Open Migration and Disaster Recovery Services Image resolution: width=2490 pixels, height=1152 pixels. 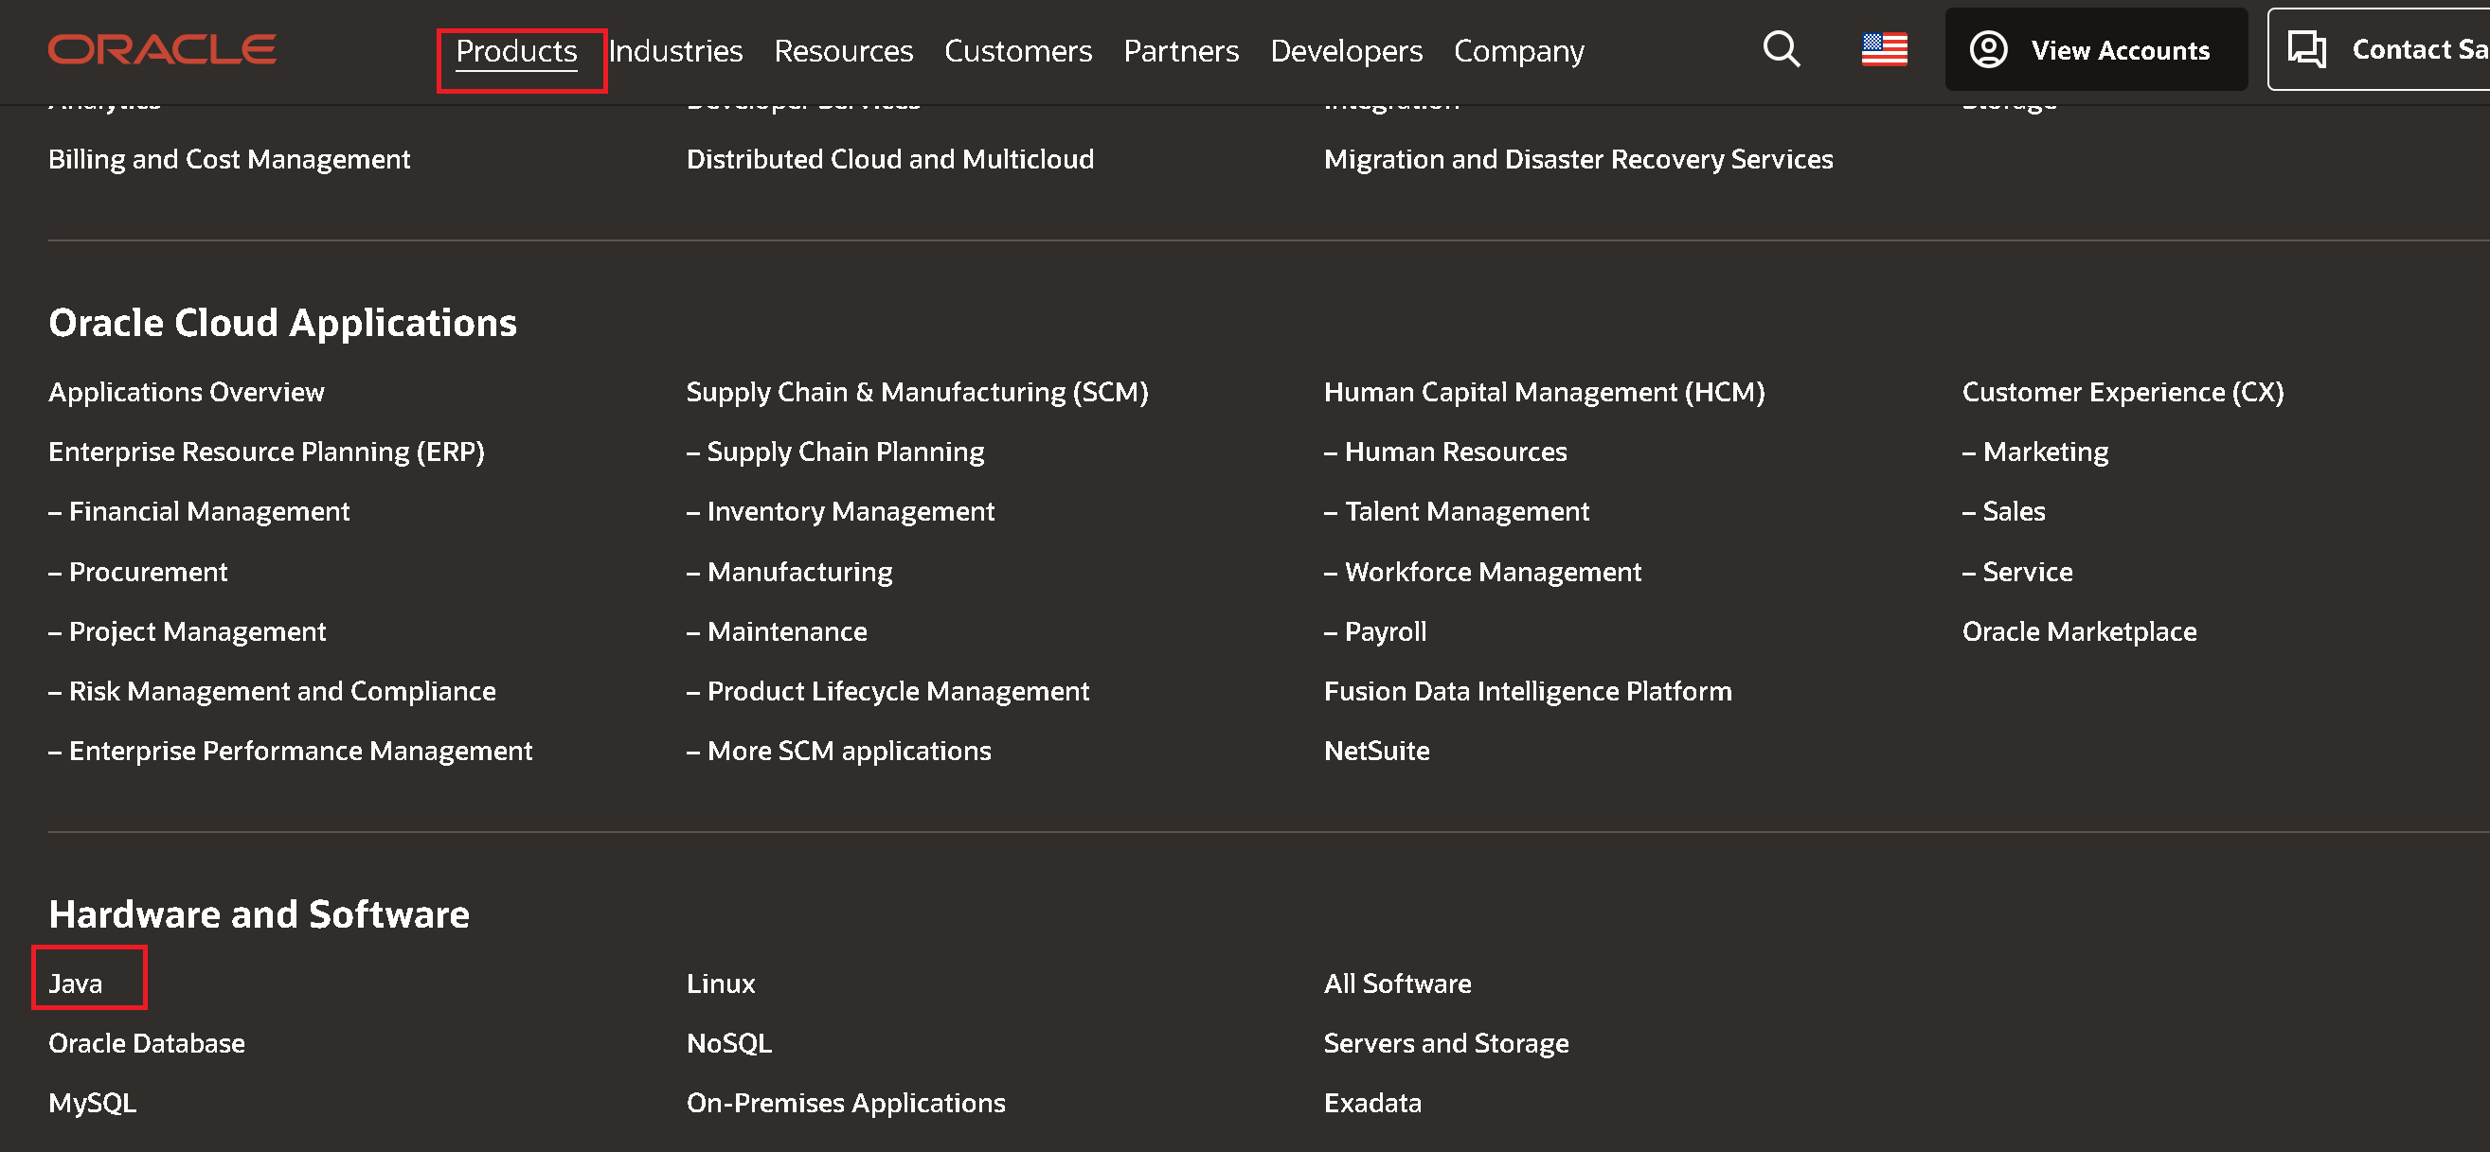pyautogui.click(x=1578, y=158)
